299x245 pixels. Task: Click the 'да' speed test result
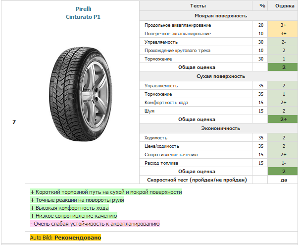pos(284,180)
